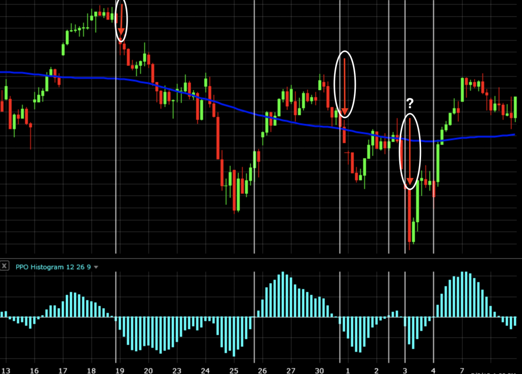Viewport: 522px width, 374px height.
Task: Click the PPO Histogram 12 26 9 label
Action: 54,267
